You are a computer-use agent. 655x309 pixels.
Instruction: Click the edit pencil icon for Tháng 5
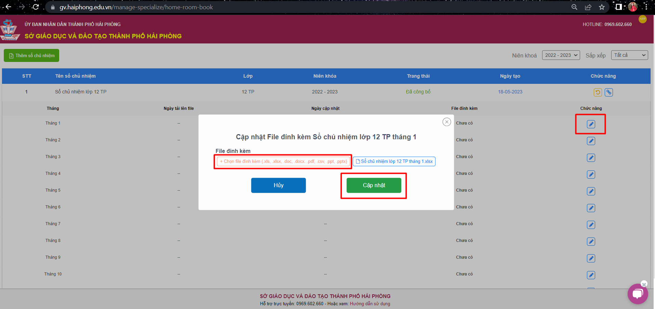[591, 191]
